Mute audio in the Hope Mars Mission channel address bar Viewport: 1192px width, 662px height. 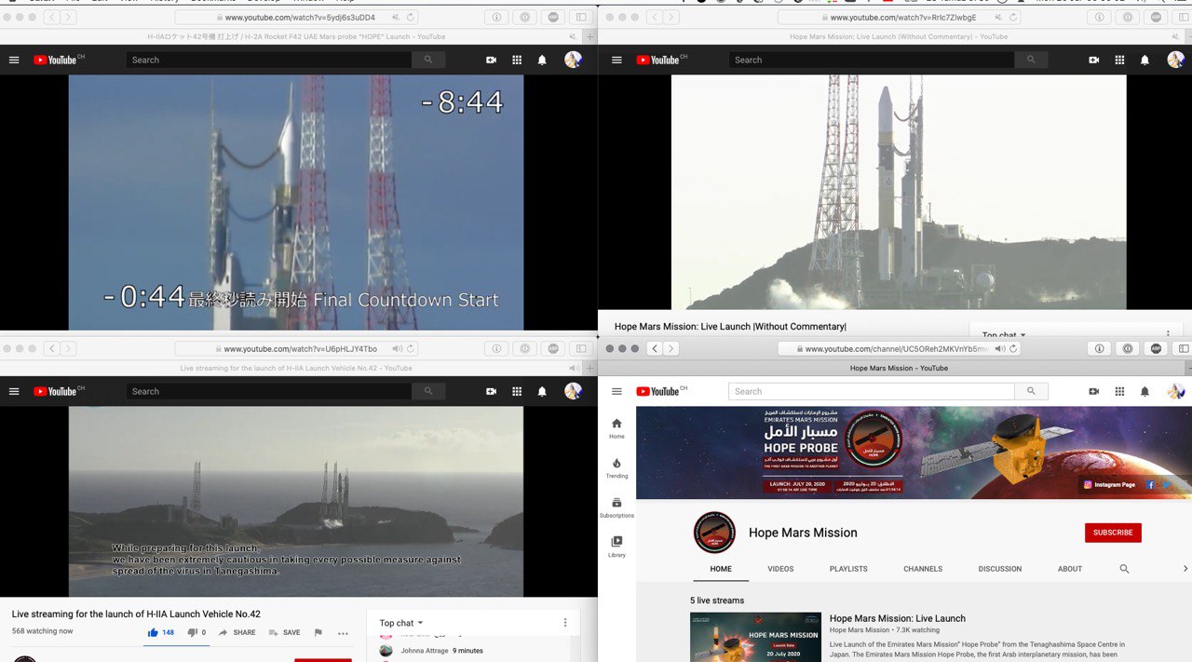coord(1000,348)
